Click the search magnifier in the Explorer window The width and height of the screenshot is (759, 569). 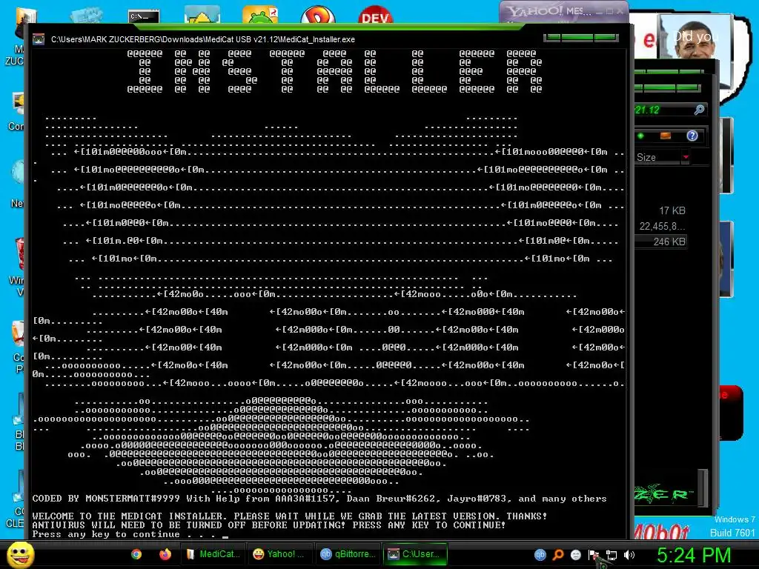(698, 110)
